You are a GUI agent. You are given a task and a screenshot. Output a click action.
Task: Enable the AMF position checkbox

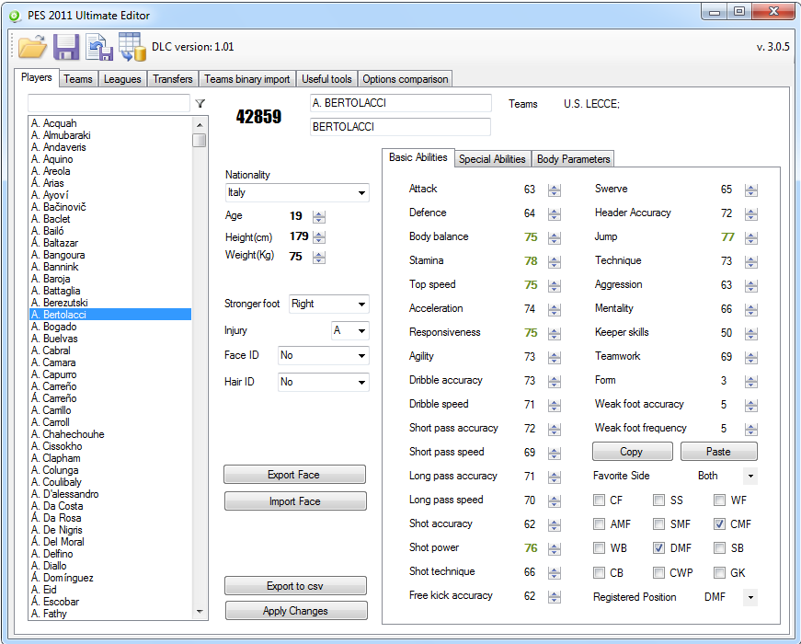pos(599,523)
